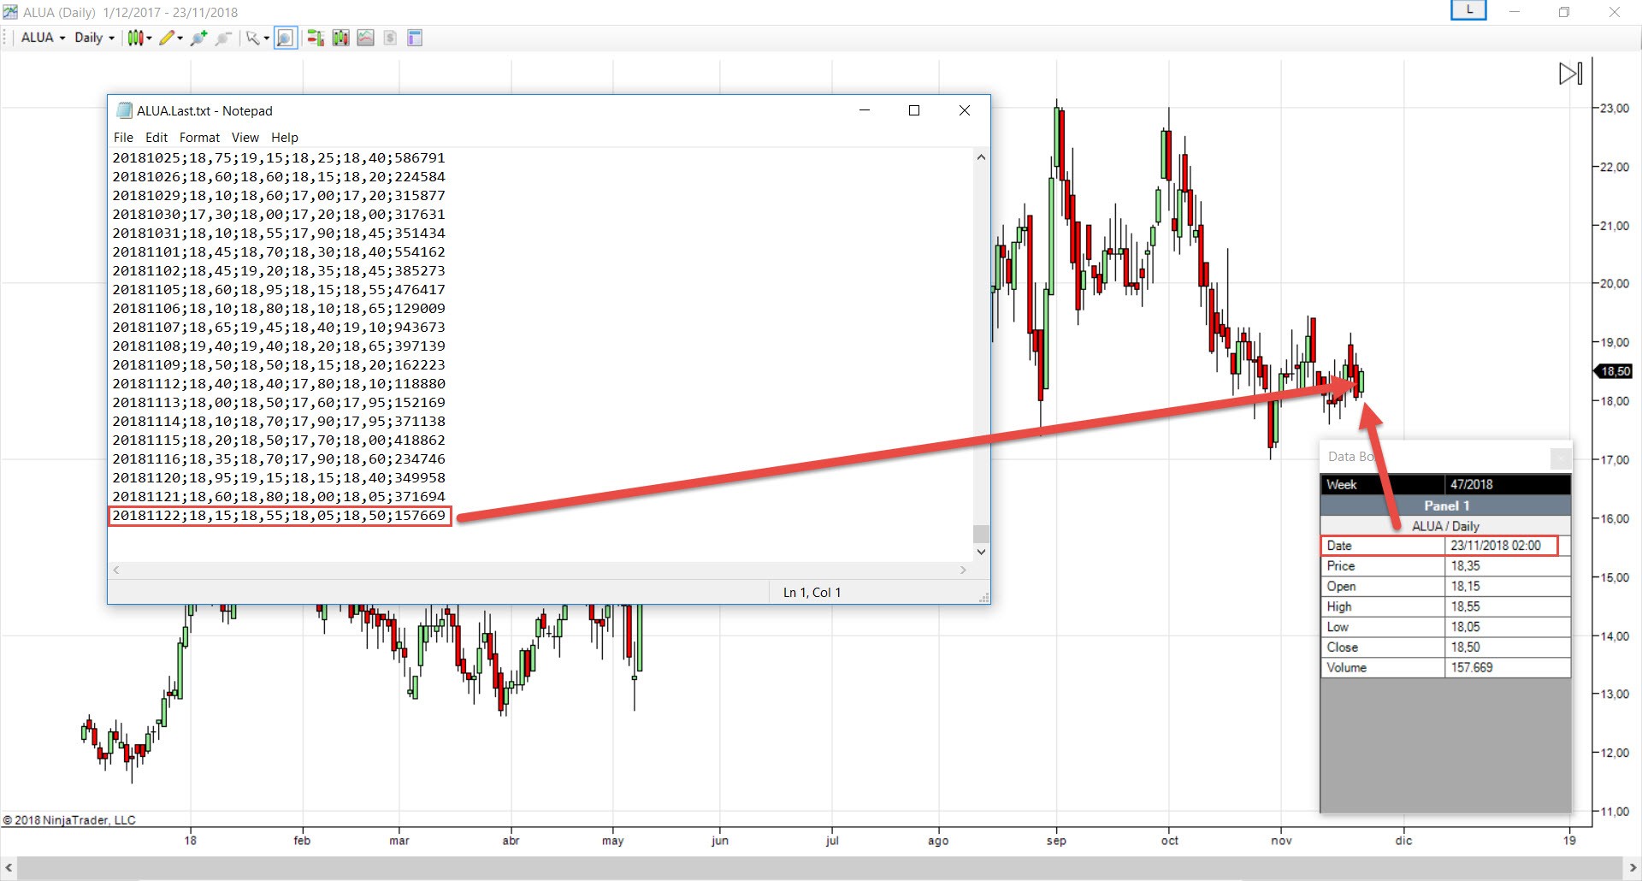1642x881 pixels.
Task: Click chart bottom scrollbar left arrow
Action: click(x=9, y=868)
